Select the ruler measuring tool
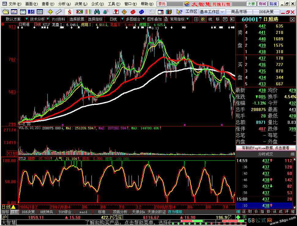 (x=59, y=12)
